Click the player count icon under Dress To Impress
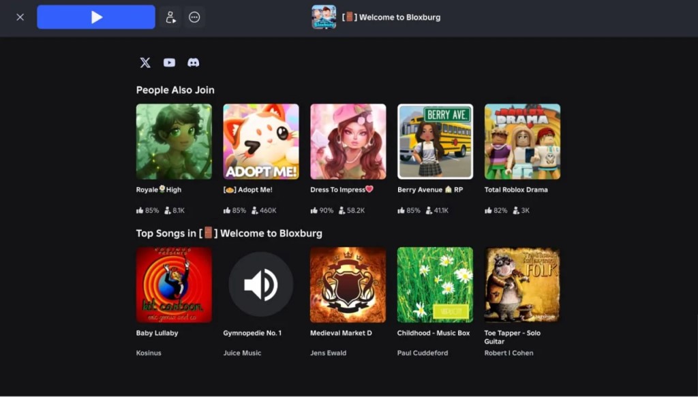Image resolution: width=698 pixels, height=397 pixels. 342,210
